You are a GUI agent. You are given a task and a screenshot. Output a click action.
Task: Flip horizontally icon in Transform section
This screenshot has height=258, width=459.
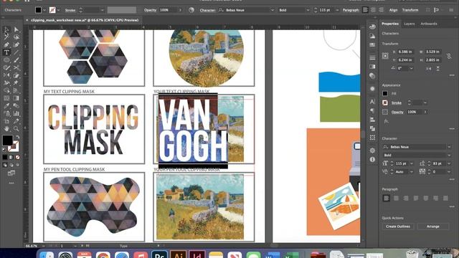tap(429, 68)
